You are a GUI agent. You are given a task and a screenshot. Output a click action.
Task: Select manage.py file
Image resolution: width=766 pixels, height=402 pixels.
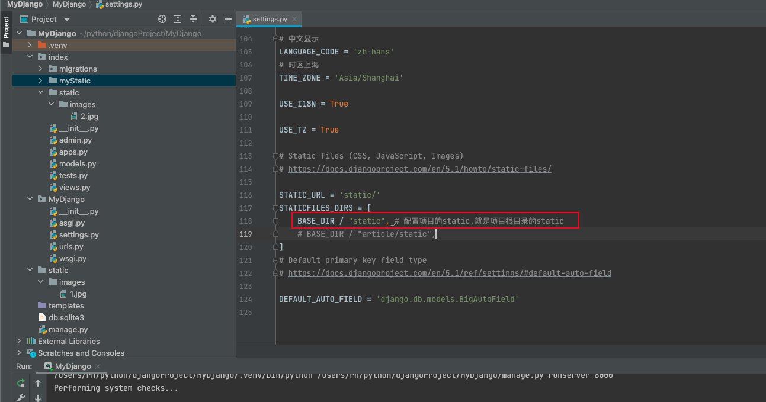tap(63, 329)
